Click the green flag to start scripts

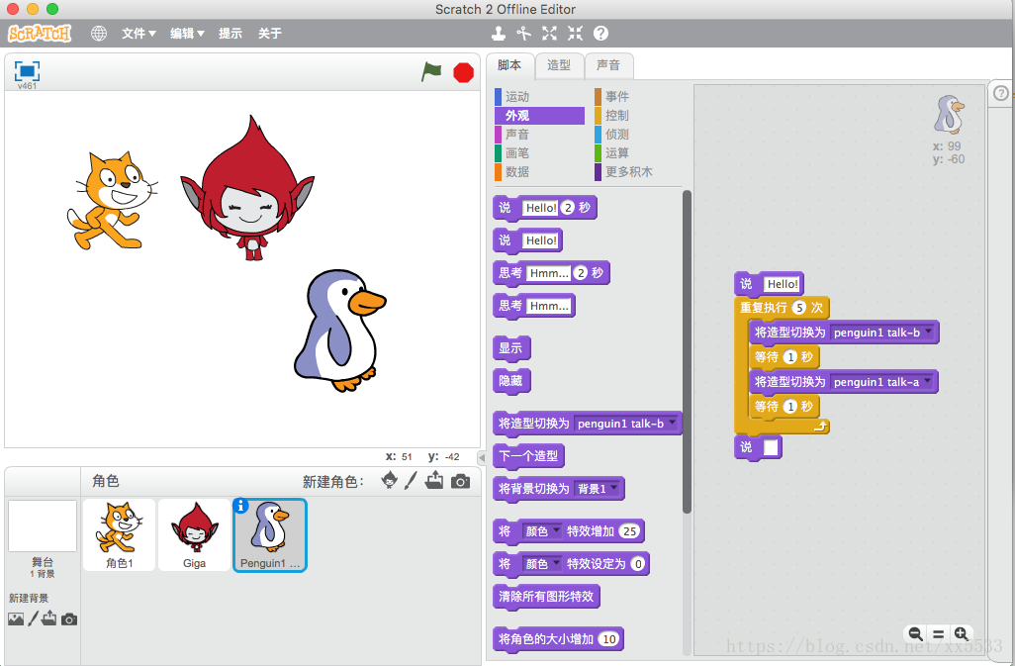point(431,71)
